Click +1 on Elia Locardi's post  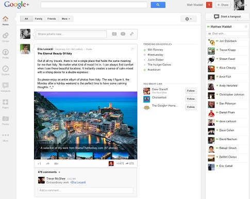(39, 163)
